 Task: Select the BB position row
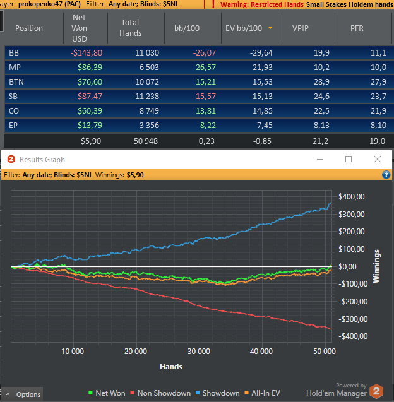(x=200, y=53)
